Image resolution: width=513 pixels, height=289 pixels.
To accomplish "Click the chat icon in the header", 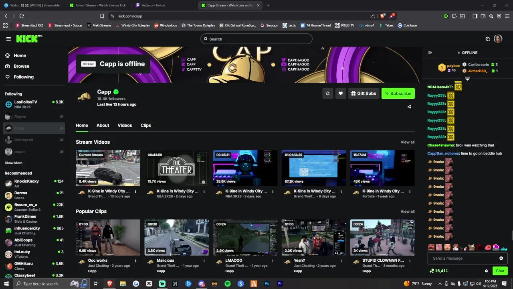I will 488,39.
